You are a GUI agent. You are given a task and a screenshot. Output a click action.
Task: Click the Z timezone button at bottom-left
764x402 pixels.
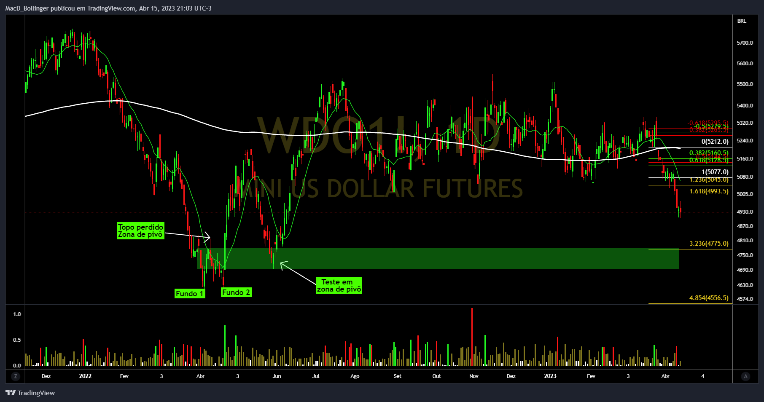tap(16, 376)
